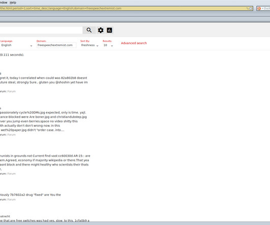The width and height of the screenshot is (270, 225).
Task: Click the DuckDuckGo search engine text box
Action: (x=266, y=9)
